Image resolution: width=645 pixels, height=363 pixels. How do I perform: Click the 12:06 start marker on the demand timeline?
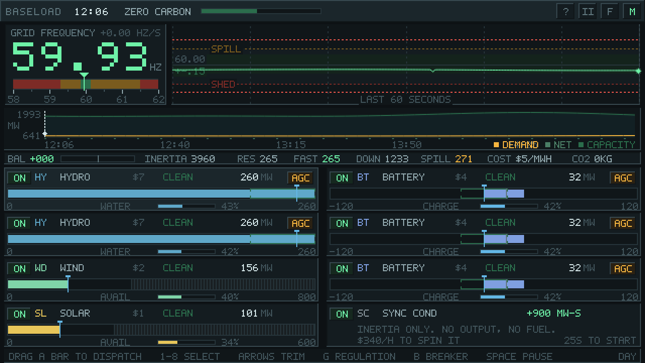(x=45, y=134)
